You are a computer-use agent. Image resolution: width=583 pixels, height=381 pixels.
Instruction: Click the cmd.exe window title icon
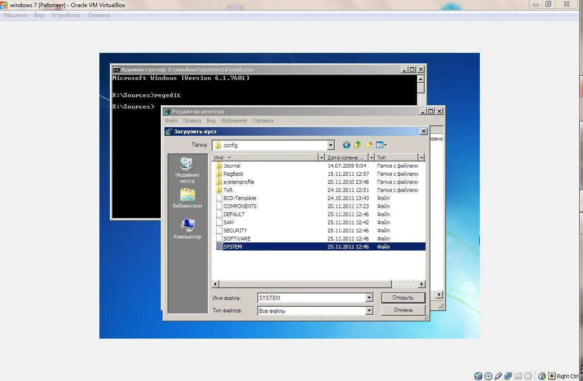click(116, 70)
